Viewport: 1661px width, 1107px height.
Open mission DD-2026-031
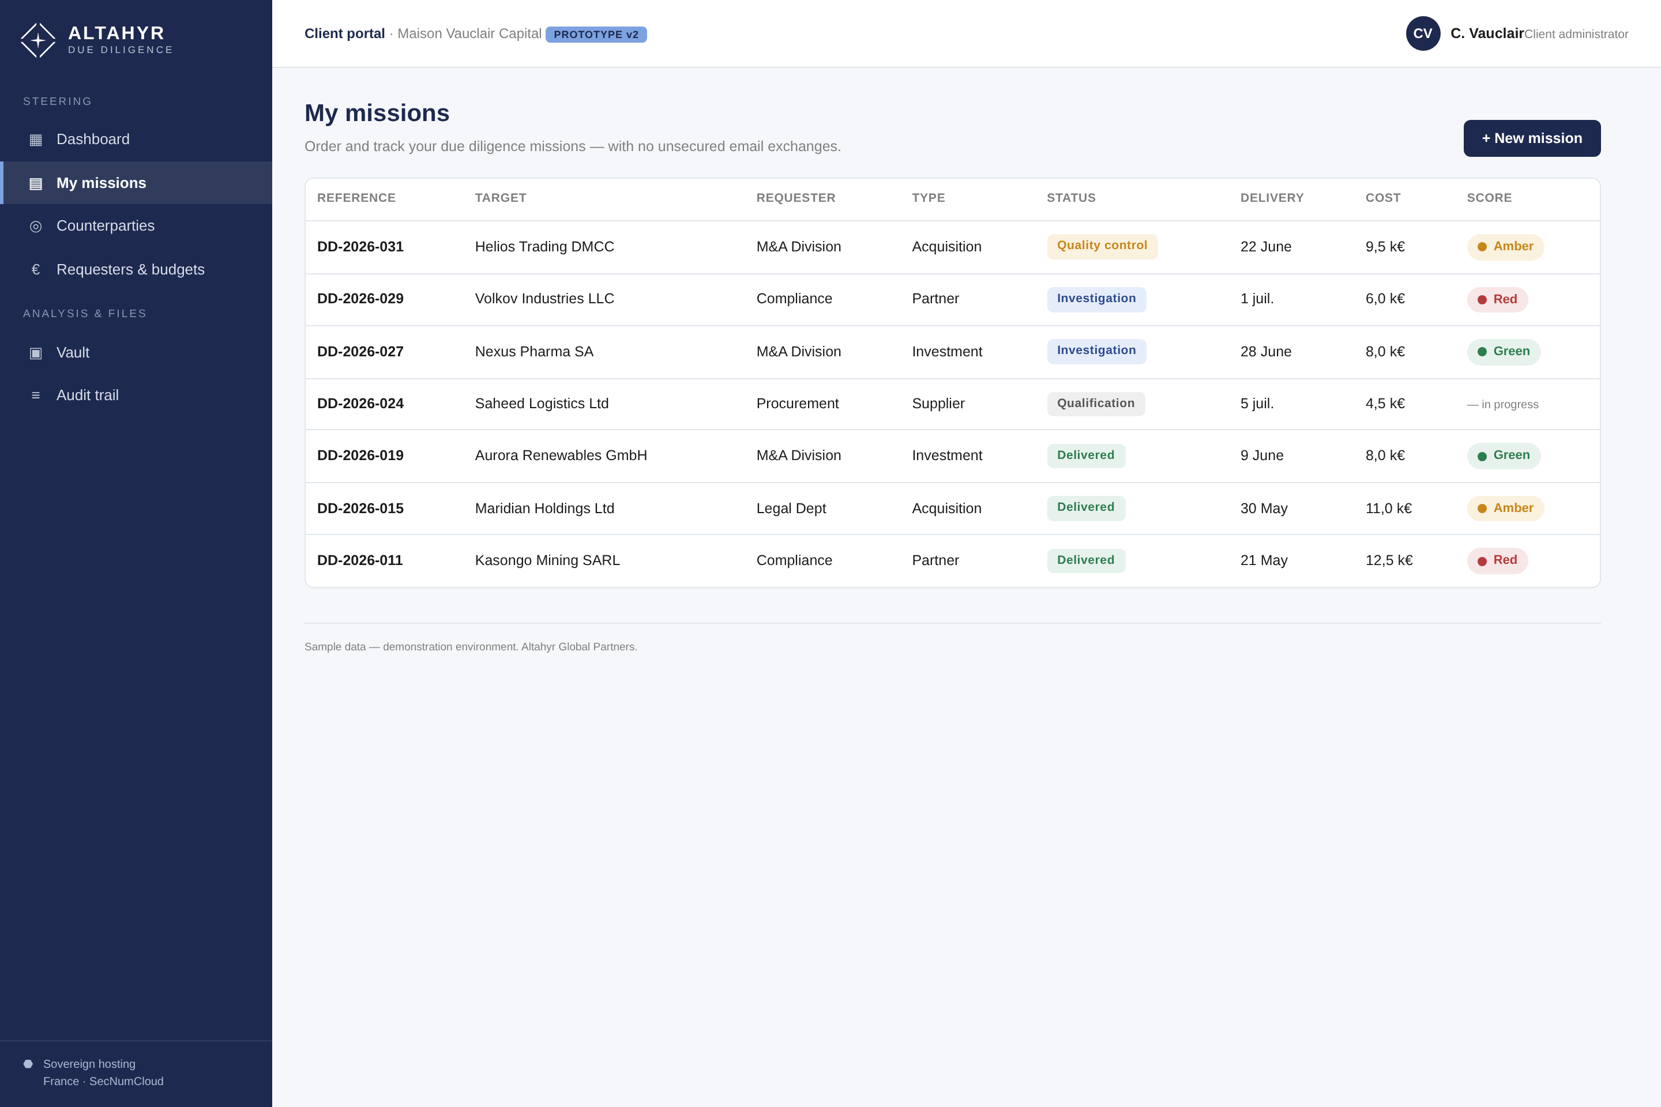pos(360,246)
